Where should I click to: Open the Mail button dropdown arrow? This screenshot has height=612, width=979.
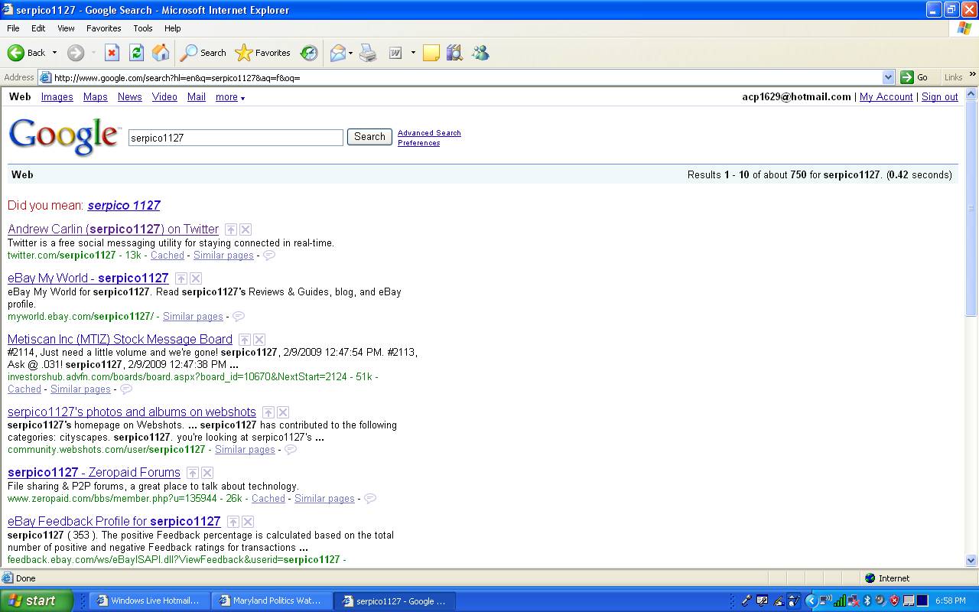[x=350, y=53]
